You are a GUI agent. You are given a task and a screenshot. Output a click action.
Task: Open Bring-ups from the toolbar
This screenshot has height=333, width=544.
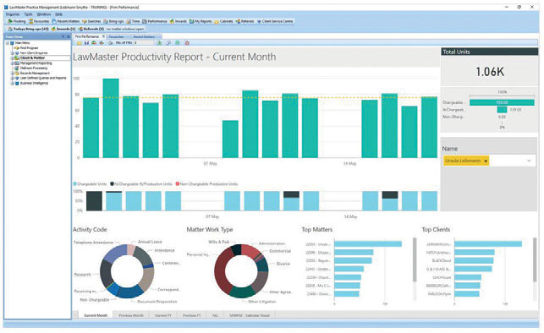tap(113, 21)
